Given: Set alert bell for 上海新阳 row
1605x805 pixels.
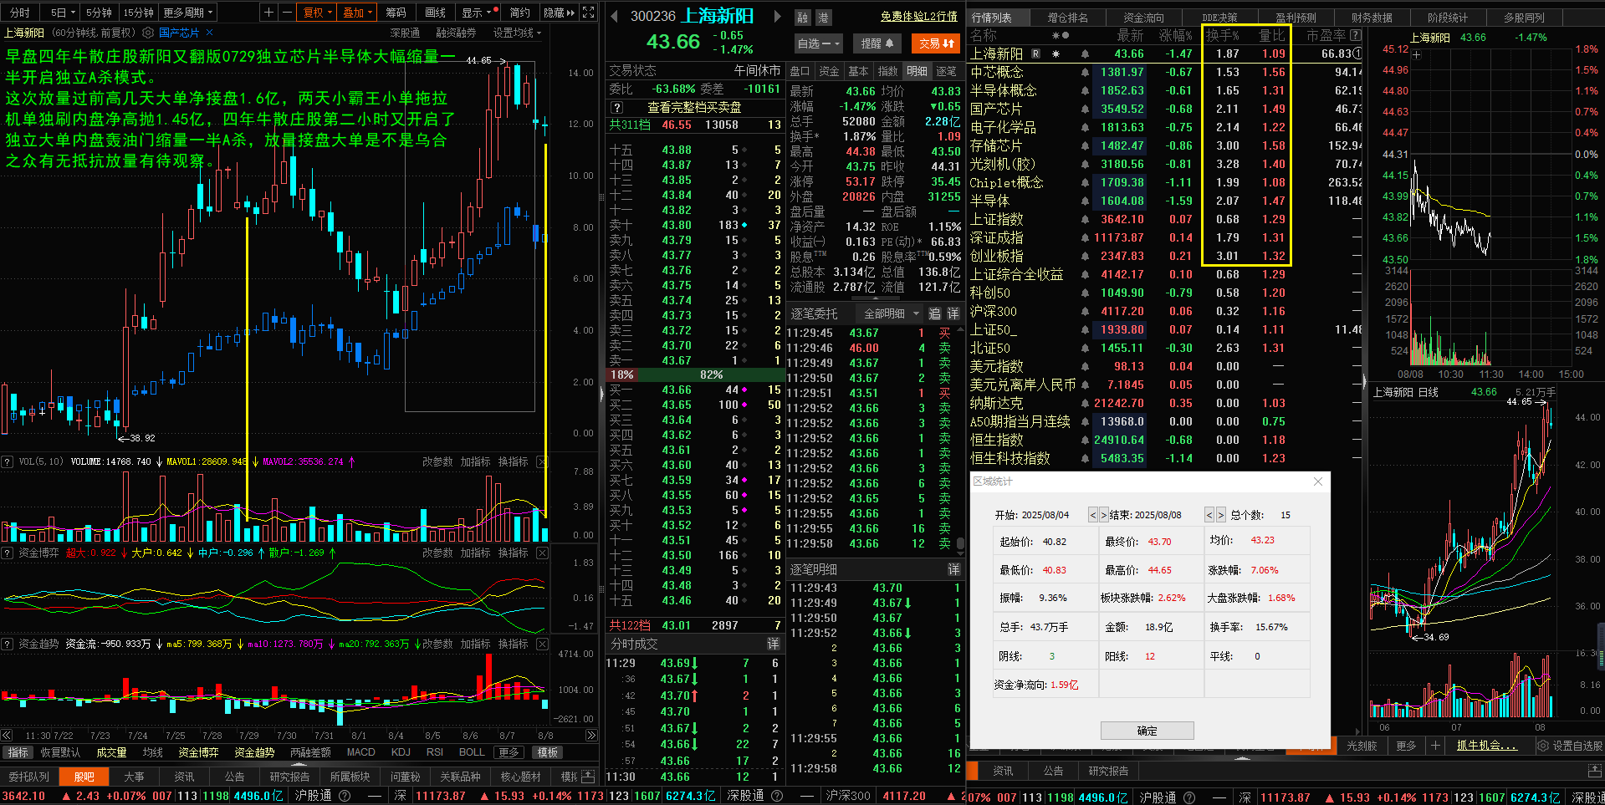Looking at the screenshot, I should pyautogui.click(x=1085, y=53).
